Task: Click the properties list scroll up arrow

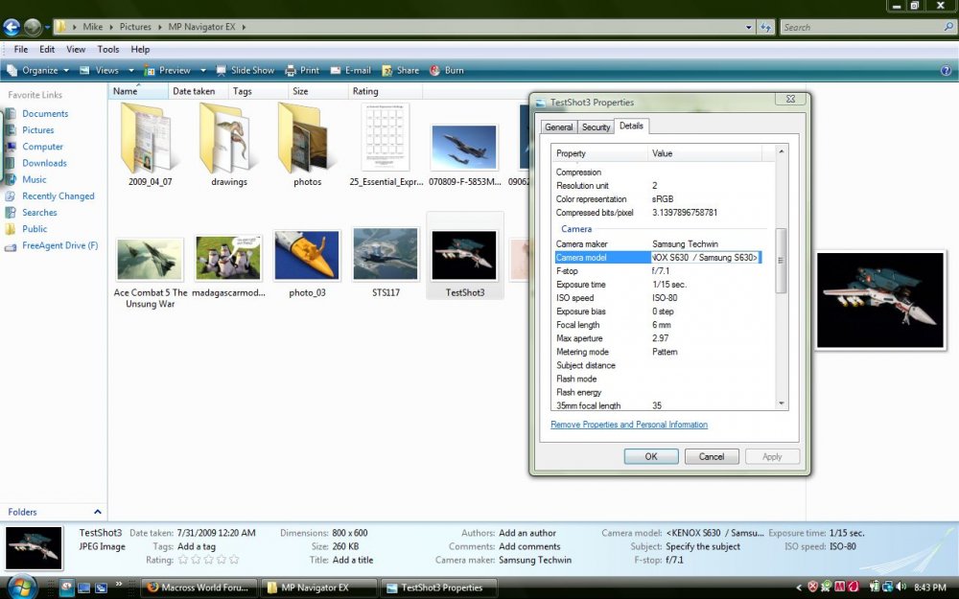Action: click(781, 150)
